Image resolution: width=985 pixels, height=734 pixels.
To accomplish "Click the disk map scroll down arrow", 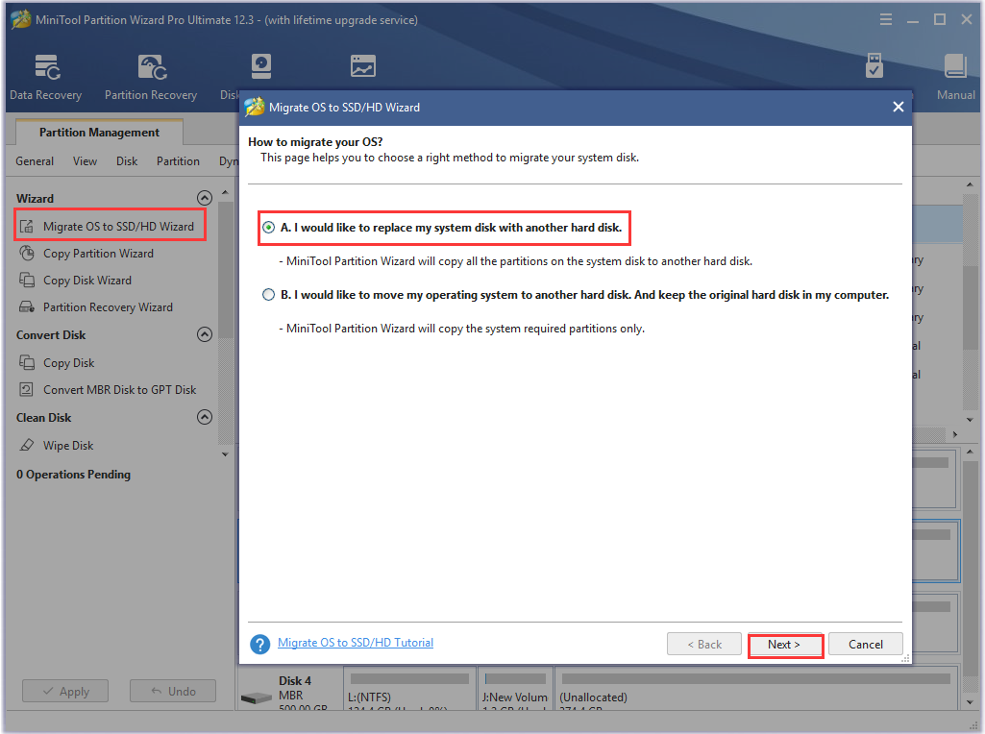I will [970, 702].
